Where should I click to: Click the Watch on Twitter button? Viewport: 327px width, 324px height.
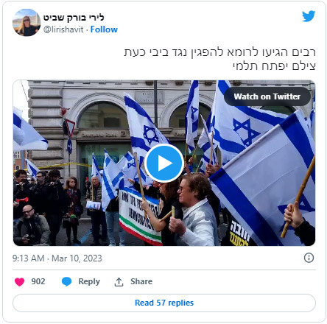(x=267, y=96)
